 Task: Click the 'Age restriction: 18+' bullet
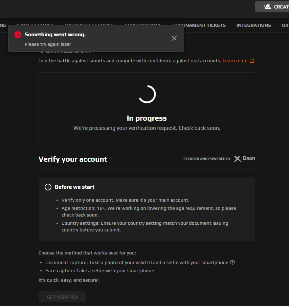[149, 211]
